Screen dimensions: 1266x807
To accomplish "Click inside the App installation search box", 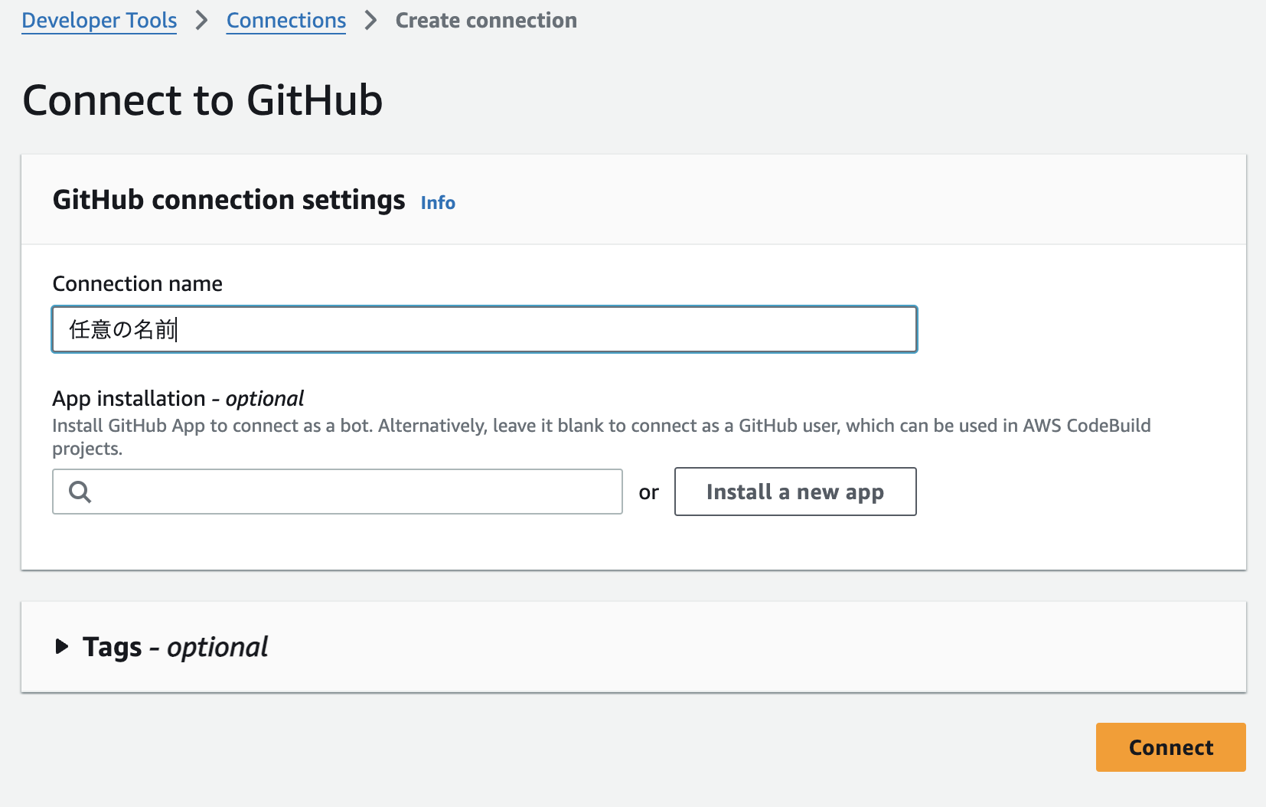I will coord(352,492).
